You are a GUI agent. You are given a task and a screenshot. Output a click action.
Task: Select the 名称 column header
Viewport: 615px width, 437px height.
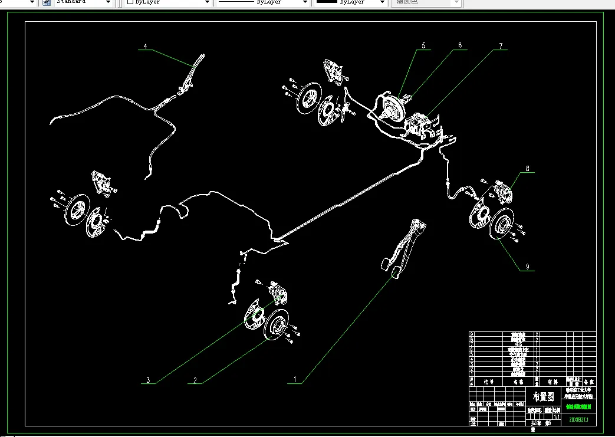pos(518,382)
